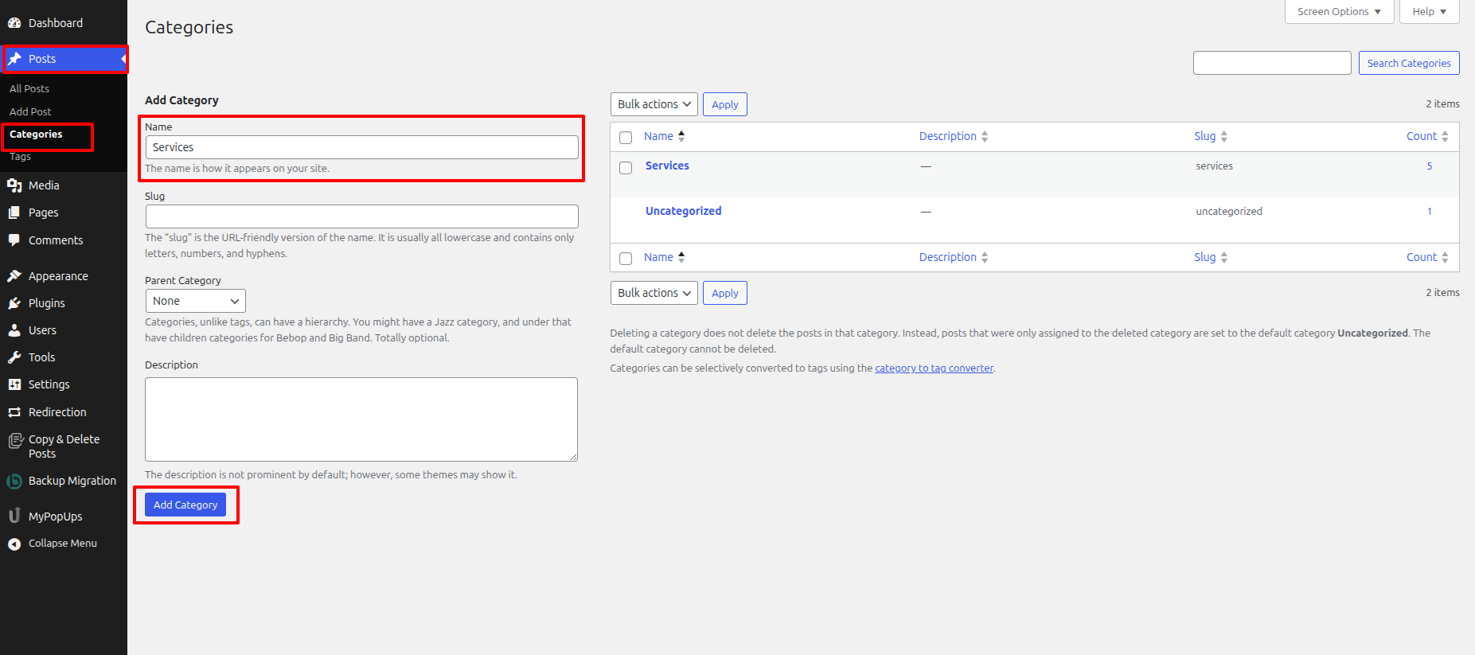This screenshot has height=655, width=1475.
Task: Open the top Bulk actions dropdown
Action: tap(654, 104)
